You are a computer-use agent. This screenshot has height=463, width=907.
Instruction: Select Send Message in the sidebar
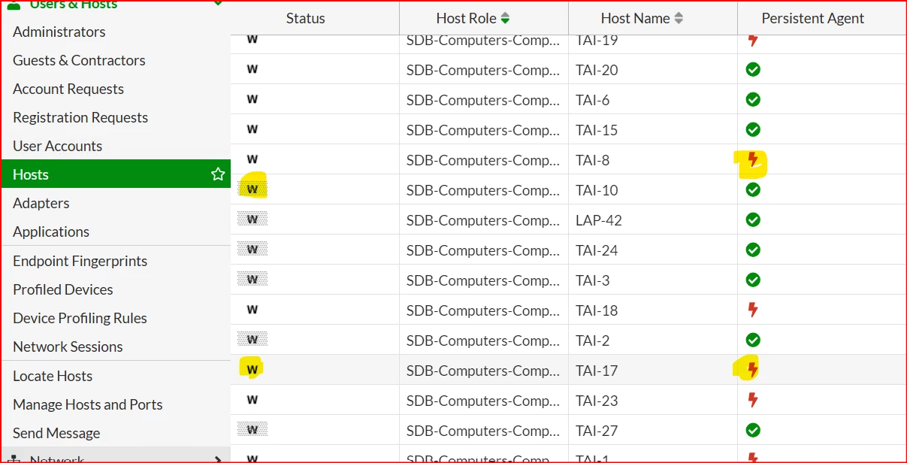56,433
